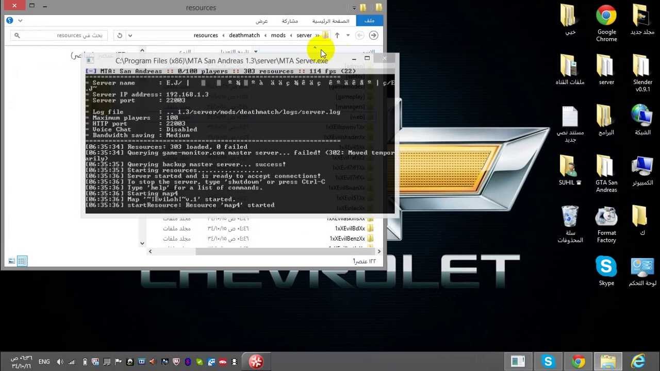Switch the ENG input language indicator
660x371 pixels.
tap(44, 362)
